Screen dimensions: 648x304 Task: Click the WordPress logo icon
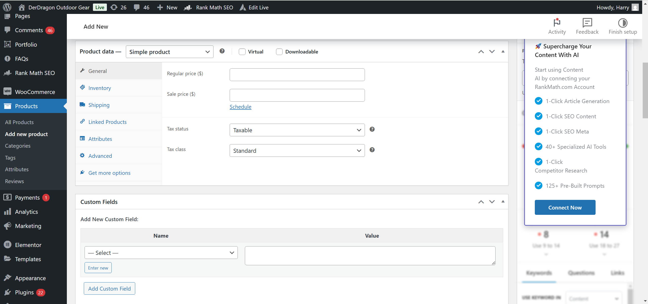tap(7, 7)
